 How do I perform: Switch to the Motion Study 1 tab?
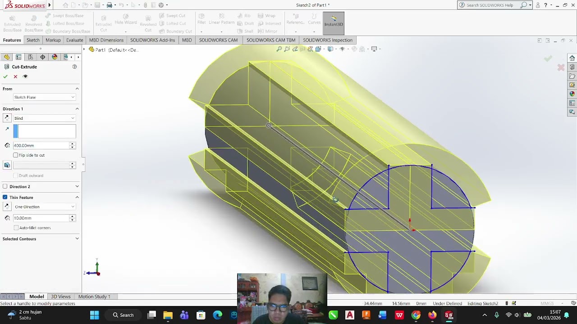(x=94, y=297)
